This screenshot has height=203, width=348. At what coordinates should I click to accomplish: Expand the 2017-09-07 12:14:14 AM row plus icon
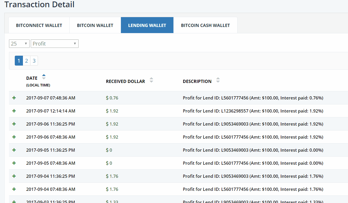point(14,111)
